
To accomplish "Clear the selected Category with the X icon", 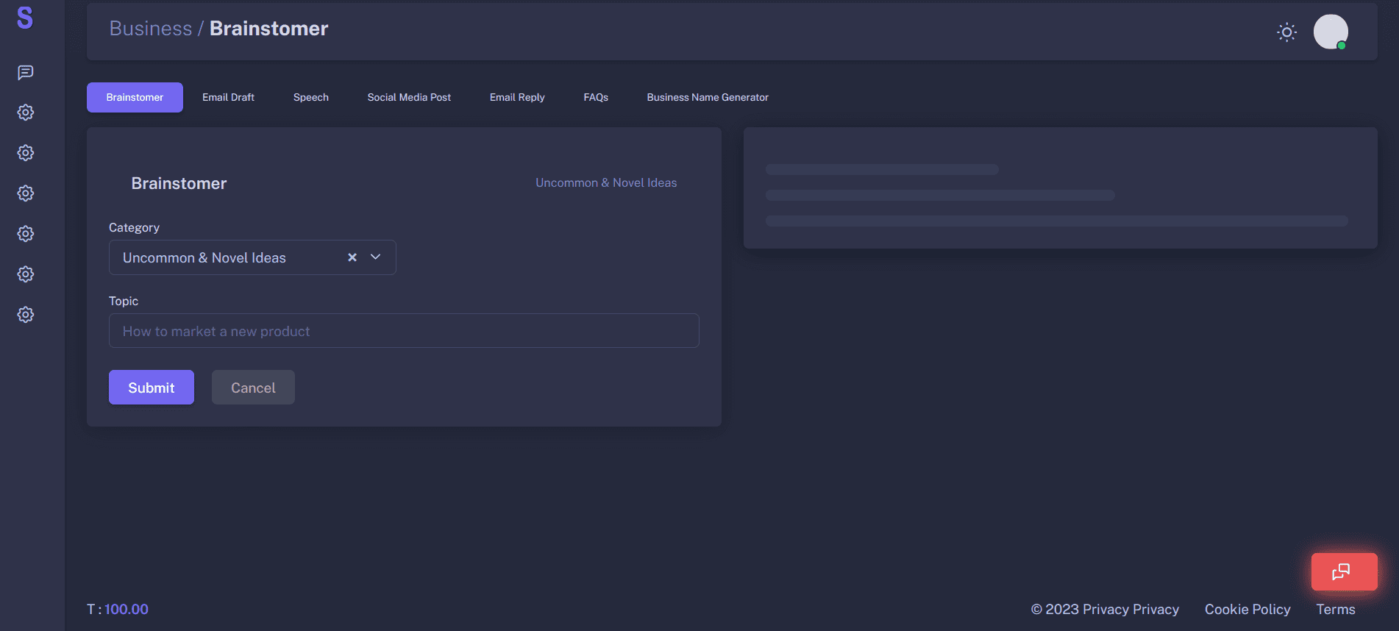I will (352, 257).
